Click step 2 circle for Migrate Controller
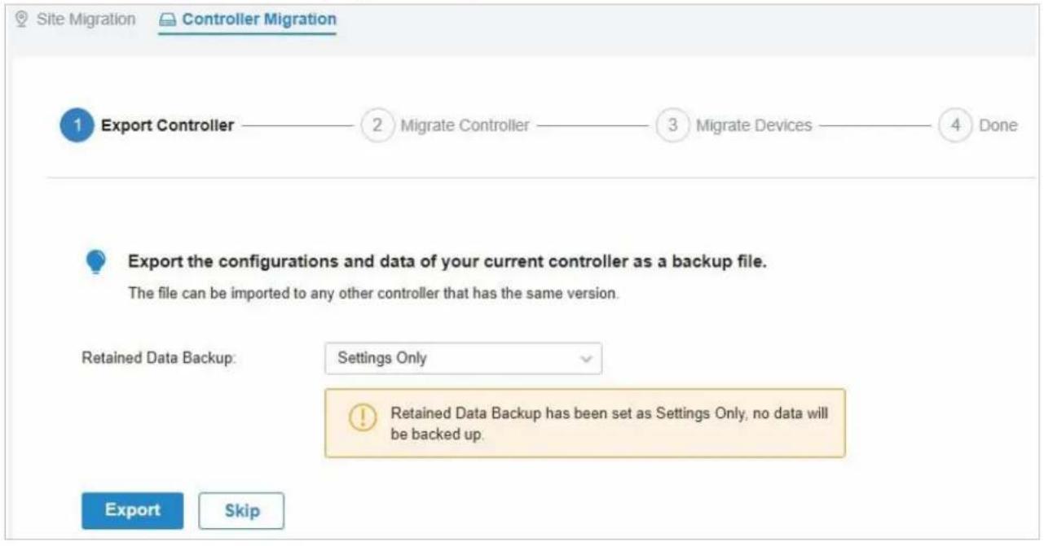1044x546 pixels. [377, 125]
